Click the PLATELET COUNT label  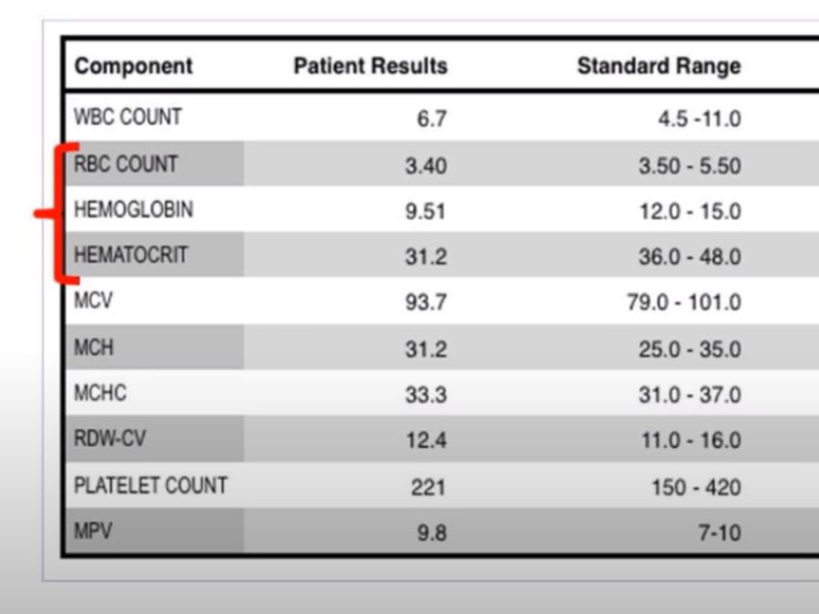pyautogui.click(x=150, y=486)
